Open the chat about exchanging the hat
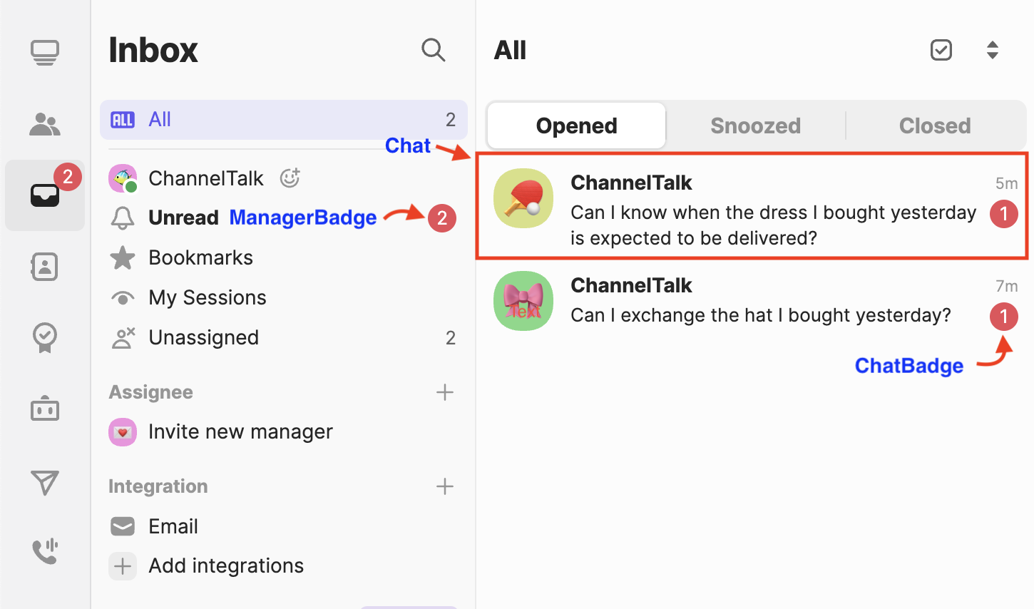Viewport: 1034px width, 609px height. click(752, 301)
